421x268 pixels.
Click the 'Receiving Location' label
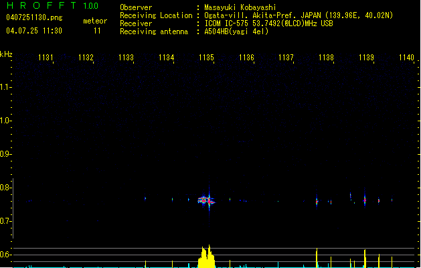[156, 15]
